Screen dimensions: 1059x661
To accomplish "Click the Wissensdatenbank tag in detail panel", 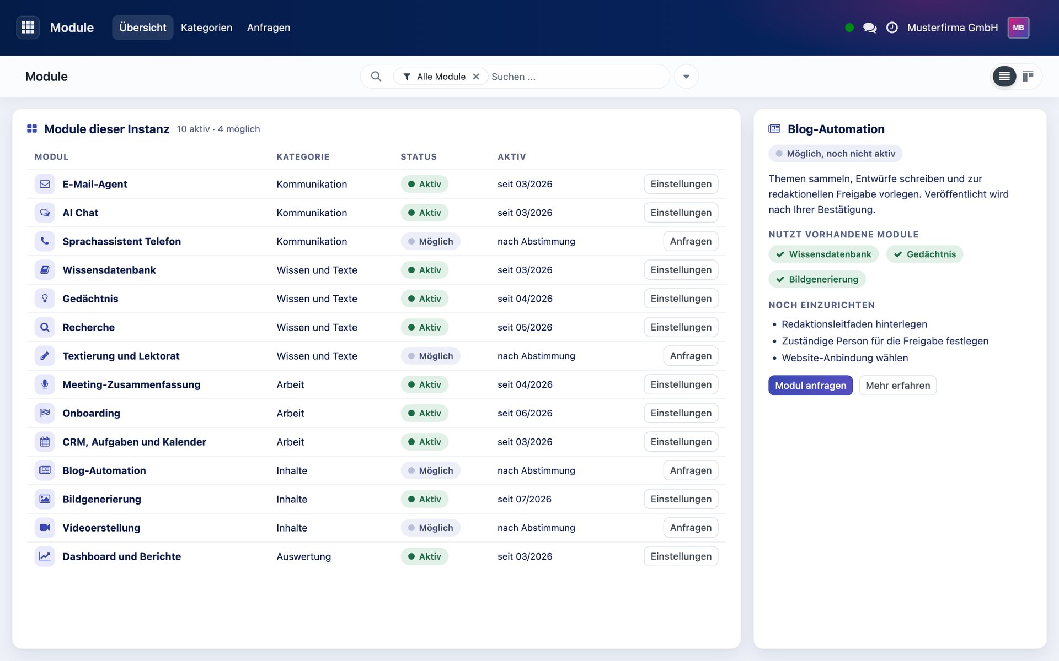I will pos(823,254).
